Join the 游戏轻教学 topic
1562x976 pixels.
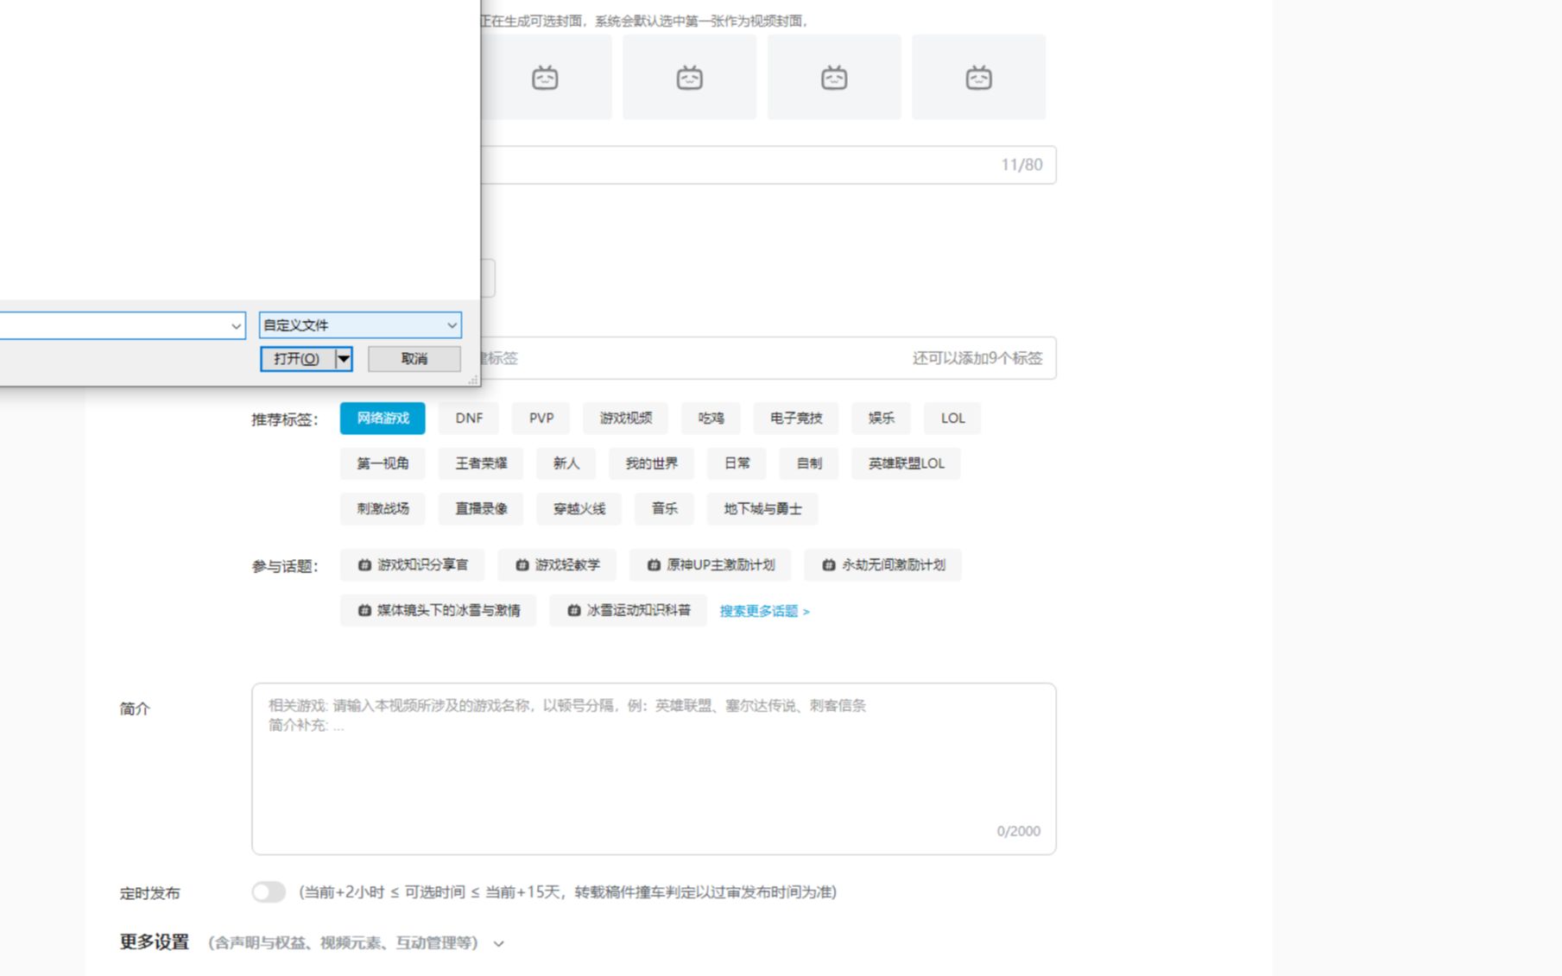pyautogui.click(x=557, y=565)
